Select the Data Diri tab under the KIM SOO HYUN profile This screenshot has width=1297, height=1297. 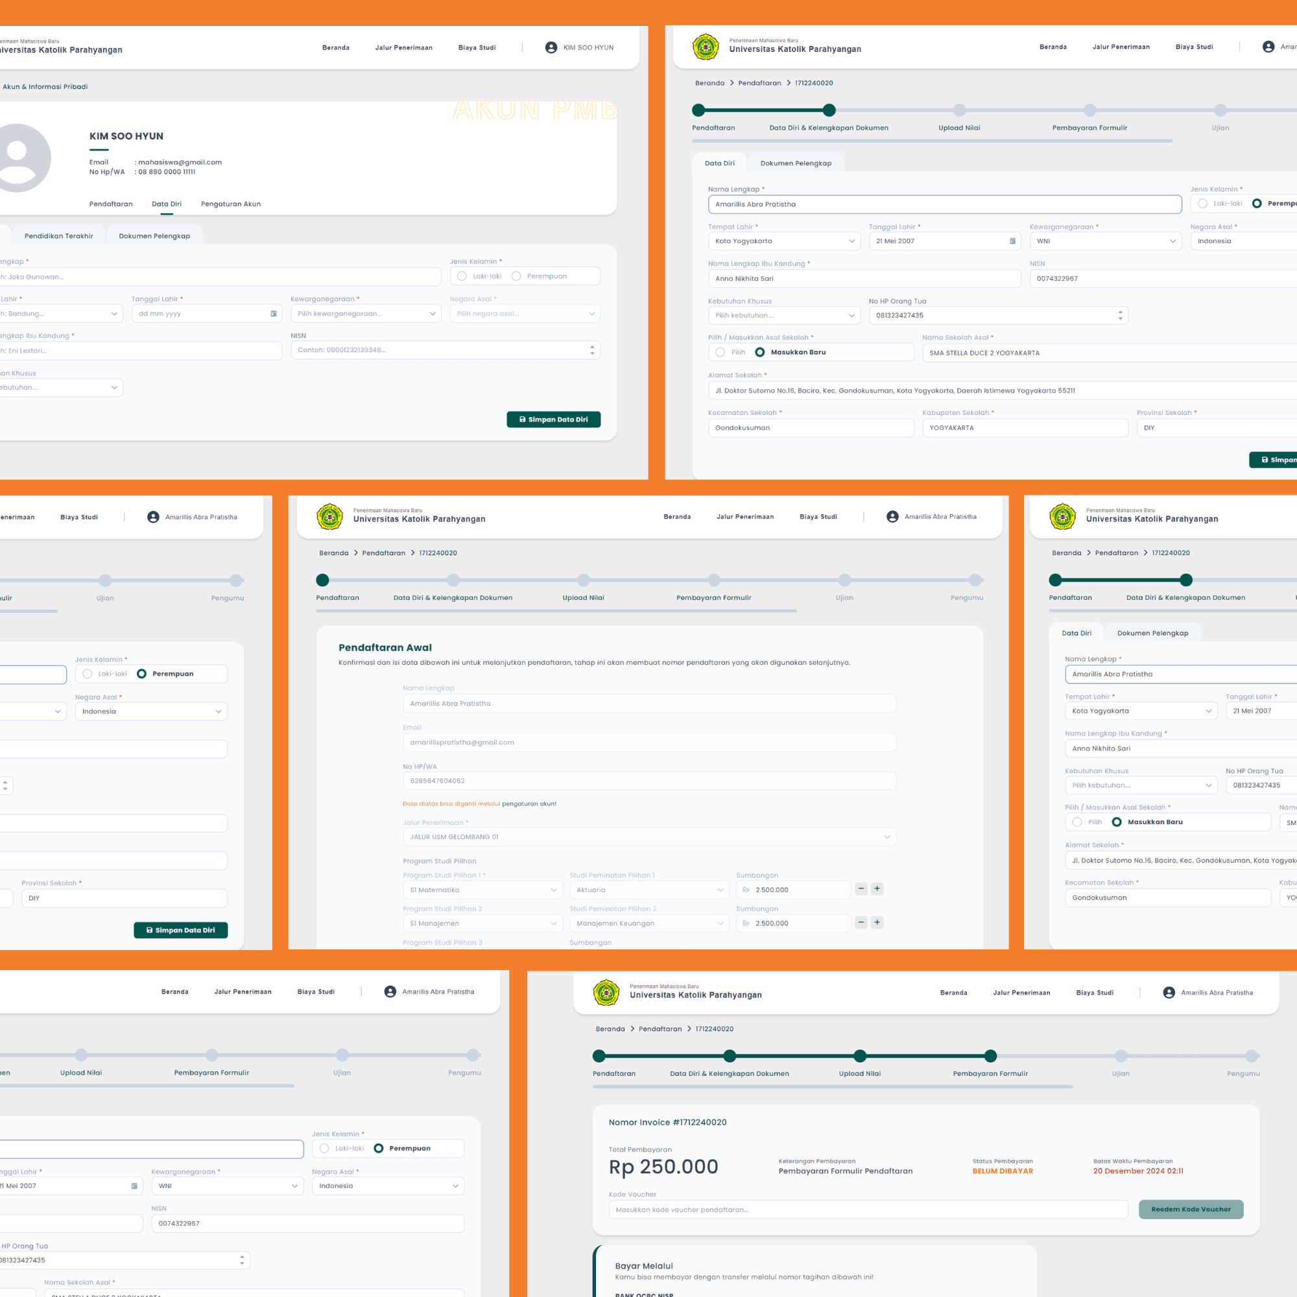click(167, 204)
